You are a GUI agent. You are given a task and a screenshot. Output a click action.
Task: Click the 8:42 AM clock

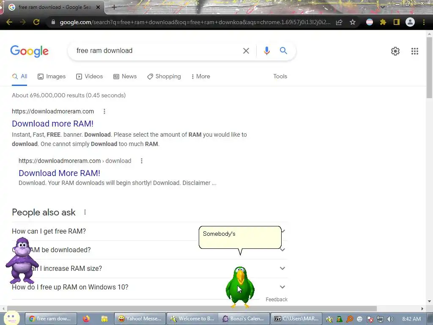coord(411,319)
